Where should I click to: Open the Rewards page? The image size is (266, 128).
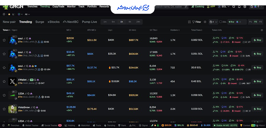click(x=104, y=6)
